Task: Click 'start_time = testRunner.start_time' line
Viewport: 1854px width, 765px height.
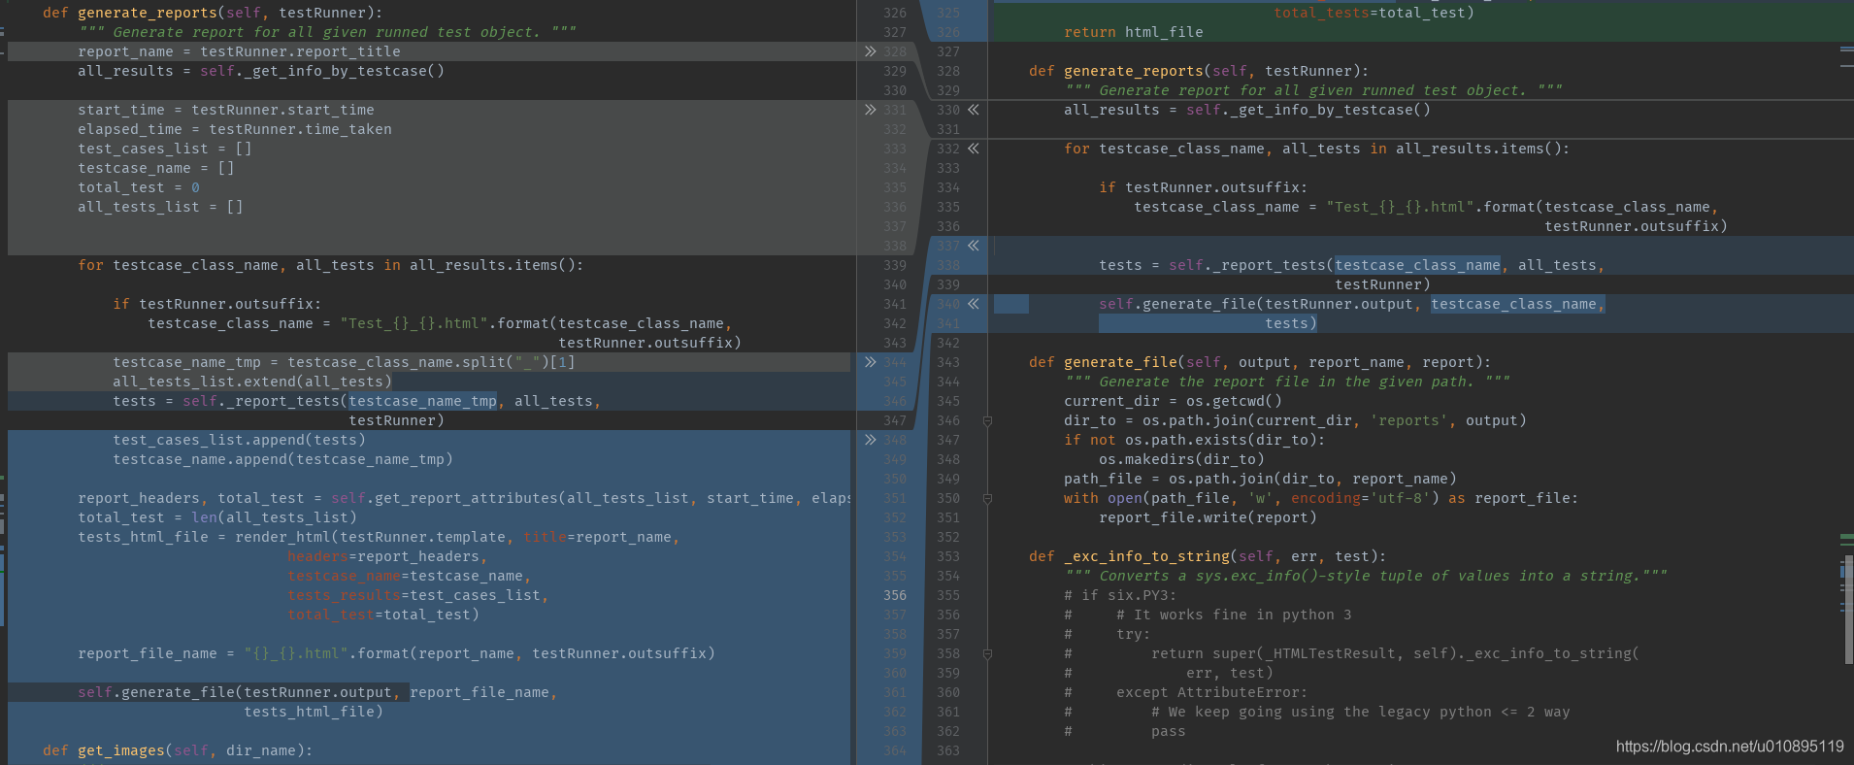Action: pos(225,110)
